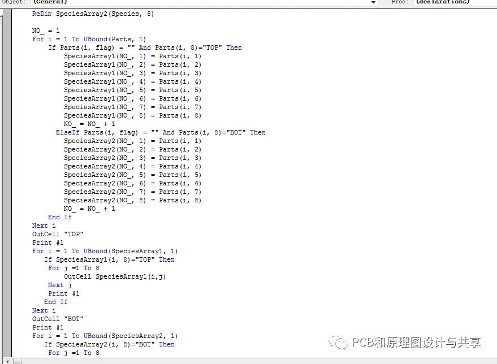Click the 'Next j' line
The height and width of the screenshot is (364, 497).
coord(59,285)
